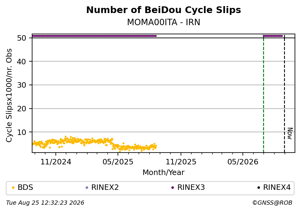
Task: Click the 05/2026 x-axis tick label
Action: (243, 162)
